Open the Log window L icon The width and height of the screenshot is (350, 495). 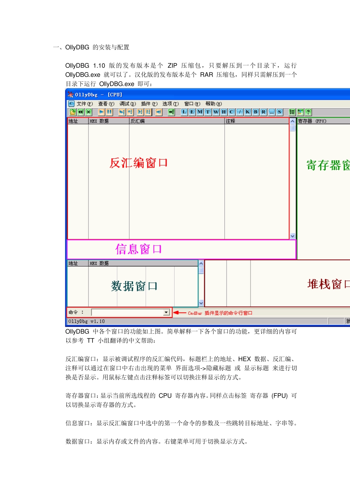coord(184,112)
